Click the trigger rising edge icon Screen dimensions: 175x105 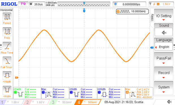[154, 4]
